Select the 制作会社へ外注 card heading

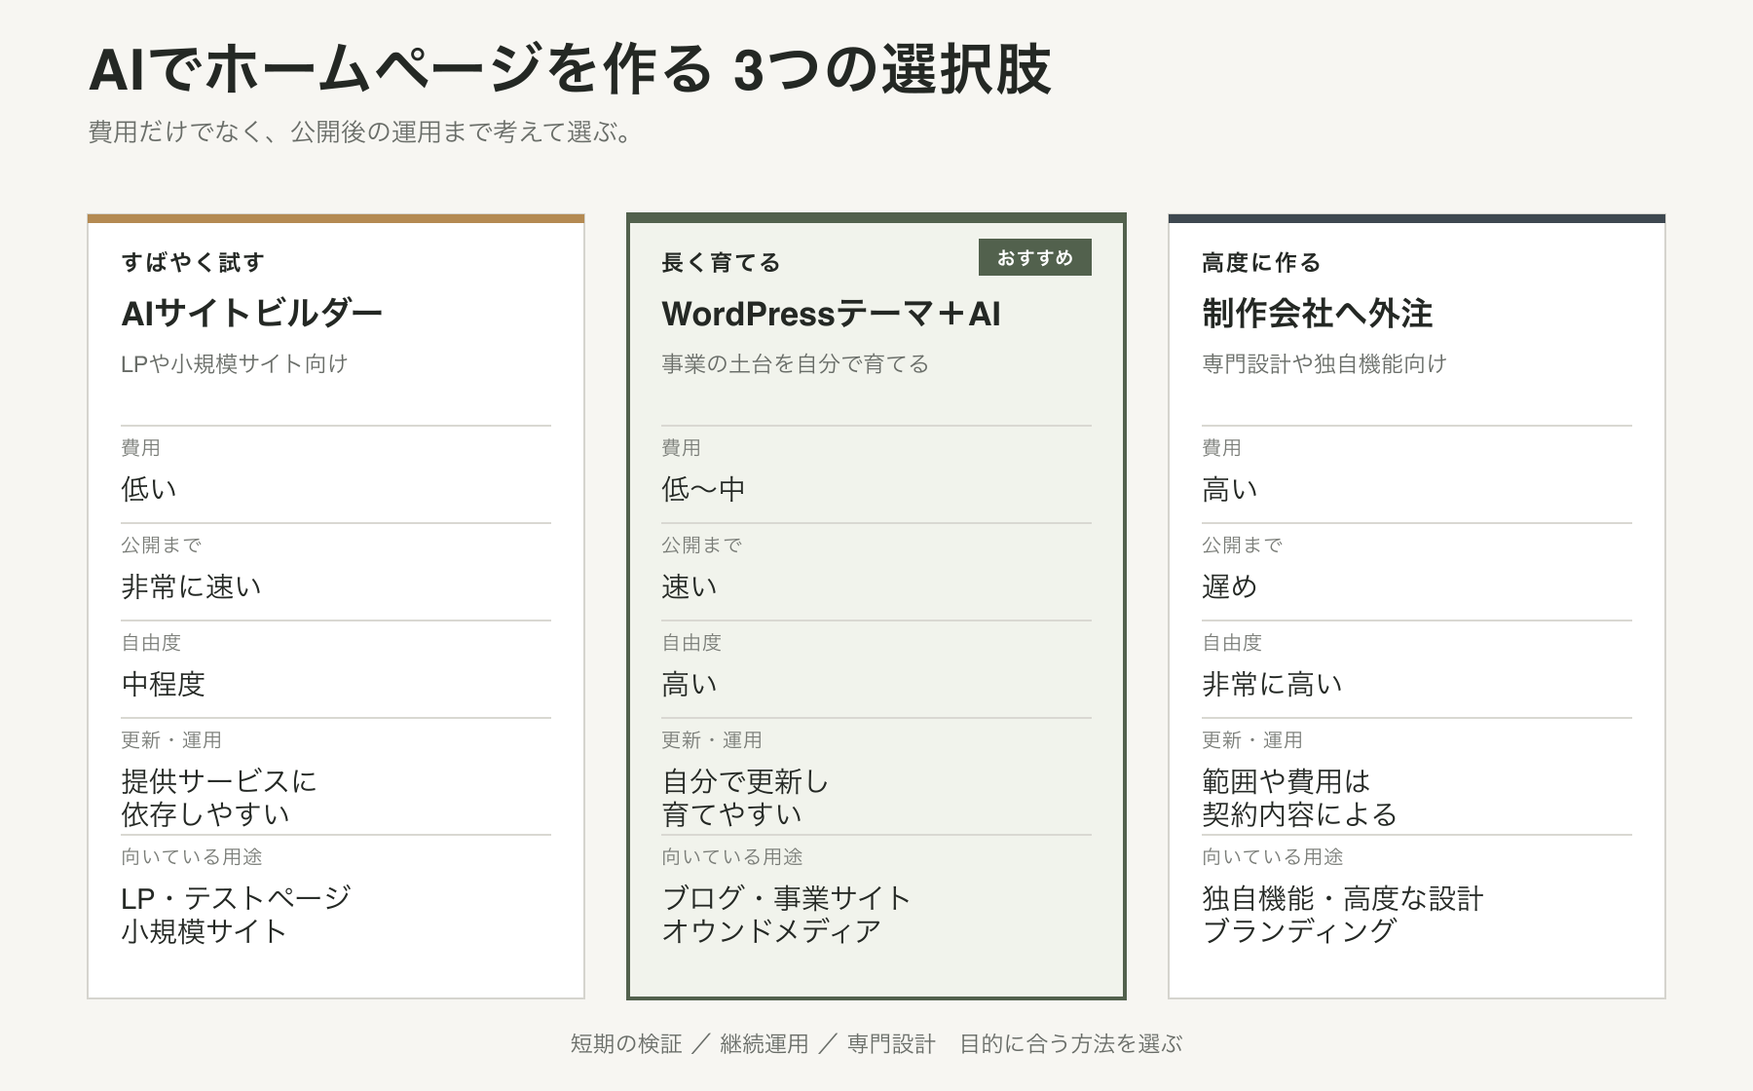pyautogui.click(x=1317, y=314)
